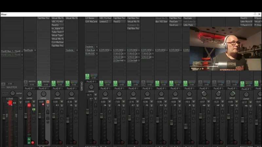Solo the MASTER track

click(21, 102)
